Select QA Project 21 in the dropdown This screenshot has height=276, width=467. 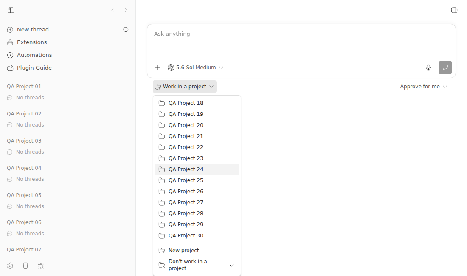pyautogui.click(x=197, y=136)
